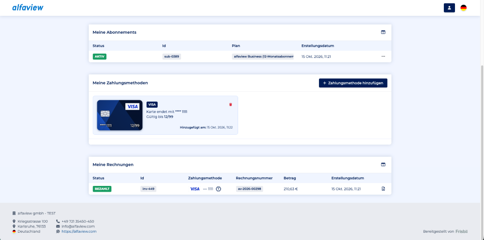Image resolution: width=484 pixels, height=240 pixels.
Task: Click the alfaview gmbh - TEST company name
Action: click(x=36, y=213)
